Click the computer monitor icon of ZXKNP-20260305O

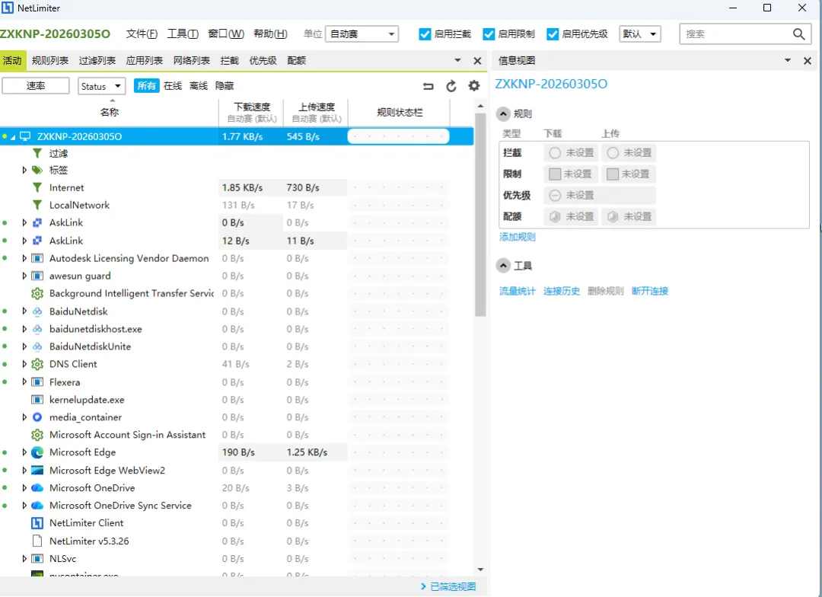coord(24,136)
